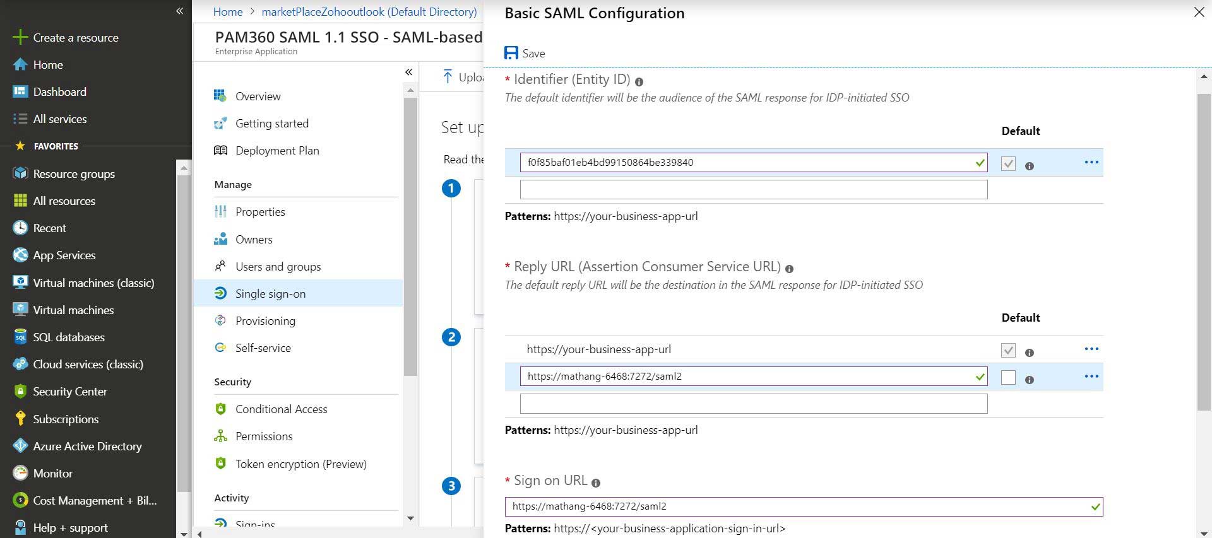This screenshot has width=1212, height=538.
Task: Click the Security Center shield icon
Action: [20, 391]
